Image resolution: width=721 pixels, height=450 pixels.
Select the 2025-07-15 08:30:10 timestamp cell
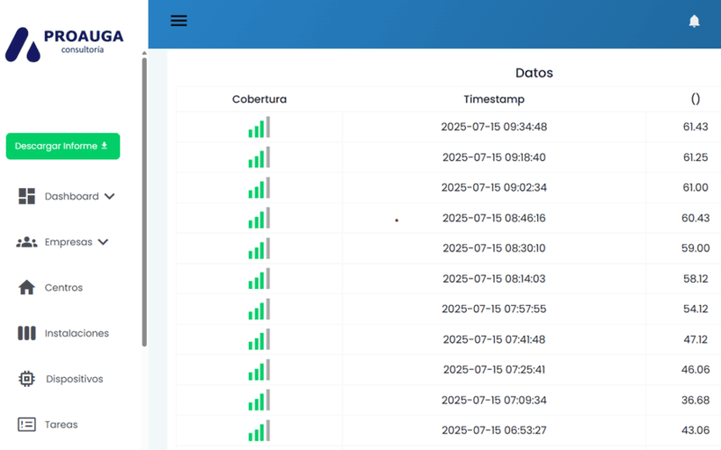pos(494,248)
